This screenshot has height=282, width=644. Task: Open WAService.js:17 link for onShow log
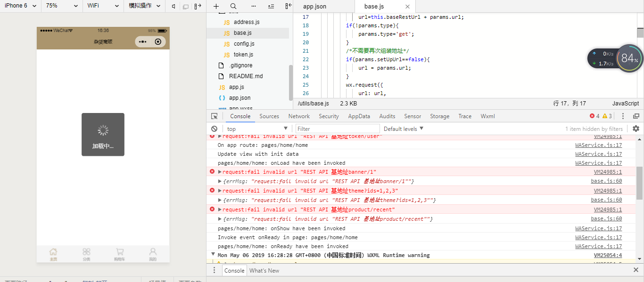tap(598, 228)
